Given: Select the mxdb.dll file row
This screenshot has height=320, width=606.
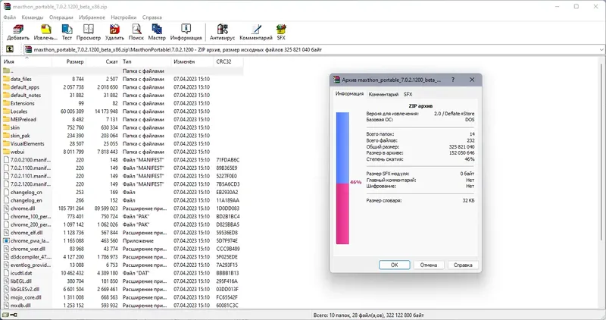Looking at the screenshot, I should (122, 305).
